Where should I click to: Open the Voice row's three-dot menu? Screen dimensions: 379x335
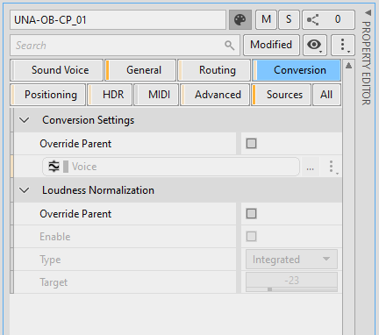(332, 167)
